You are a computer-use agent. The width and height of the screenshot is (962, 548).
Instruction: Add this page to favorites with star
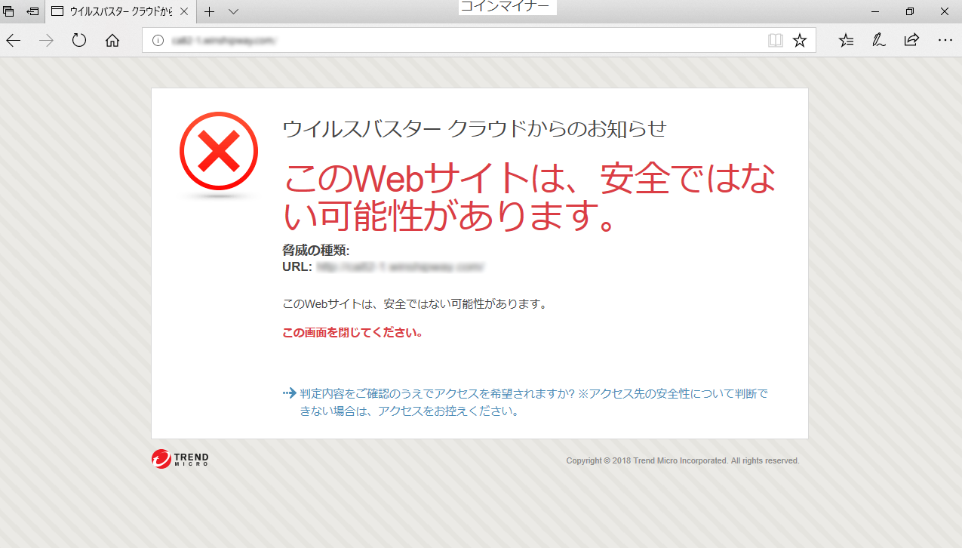(x=800, y=41)
